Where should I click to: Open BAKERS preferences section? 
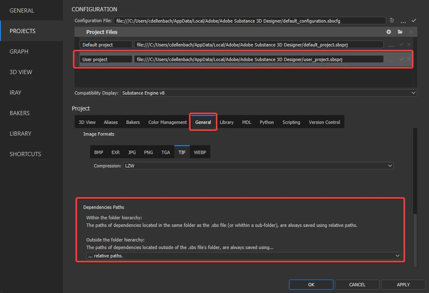click(x=31, y=113)
